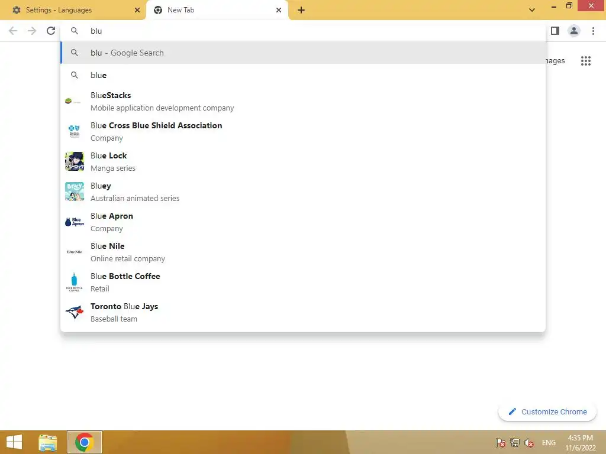This screenshot has width=606, height=454.
Task: Click the muted volume tray icon
Action: pyautogui.click(x=529, y=443)
